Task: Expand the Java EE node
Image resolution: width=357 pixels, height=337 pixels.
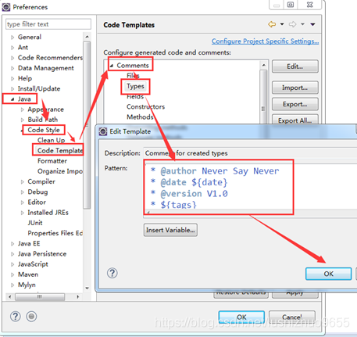Action: [12, 244]
